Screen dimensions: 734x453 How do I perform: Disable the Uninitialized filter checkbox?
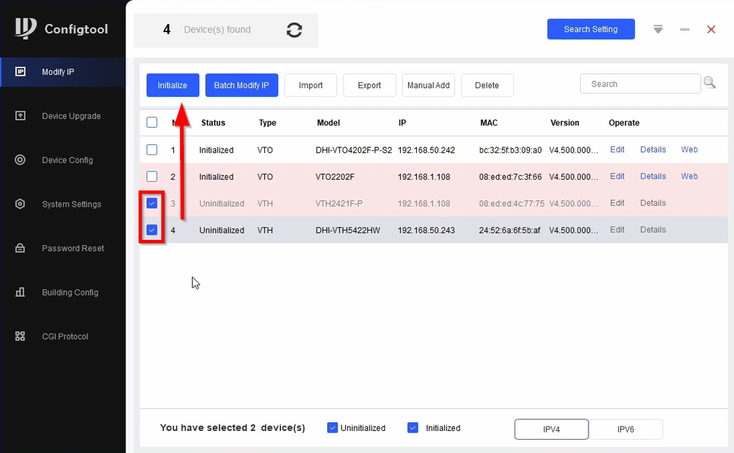[x=333, y=427]
